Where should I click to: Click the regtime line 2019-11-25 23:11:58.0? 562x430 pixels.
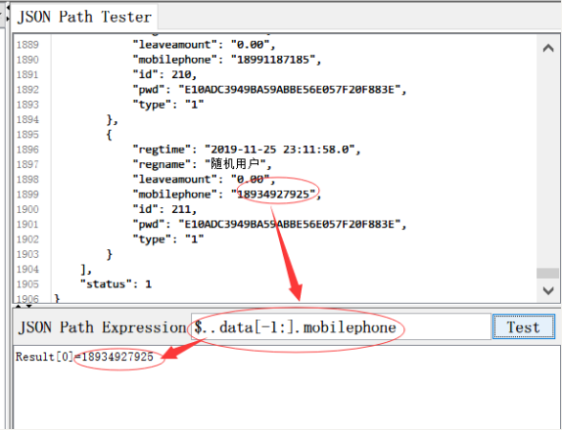[247, 150]
